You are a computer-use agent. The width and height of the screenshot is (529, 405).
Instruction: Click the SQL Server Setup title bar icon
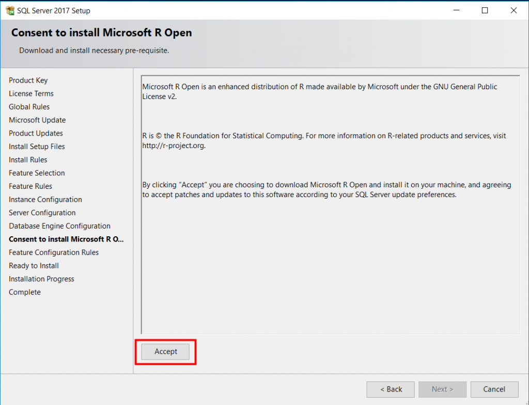pyautogui.click(x=10, y=10)
